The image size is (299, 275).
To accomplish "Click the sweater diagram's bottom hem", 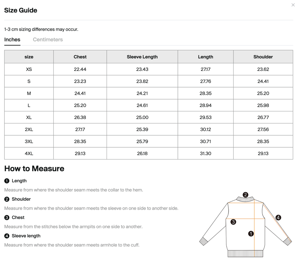I will [x=245, y=253].
